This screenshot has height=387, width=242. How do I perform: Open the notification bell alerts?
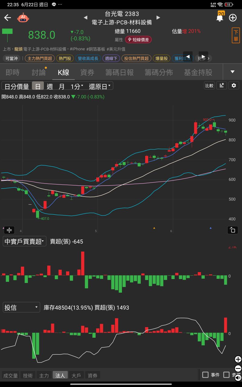(x=220, y=18)
